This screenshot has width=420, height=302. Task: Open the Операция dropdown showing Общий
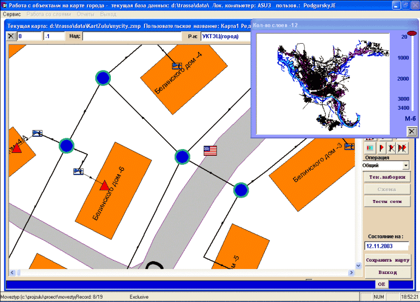(406, 166)
